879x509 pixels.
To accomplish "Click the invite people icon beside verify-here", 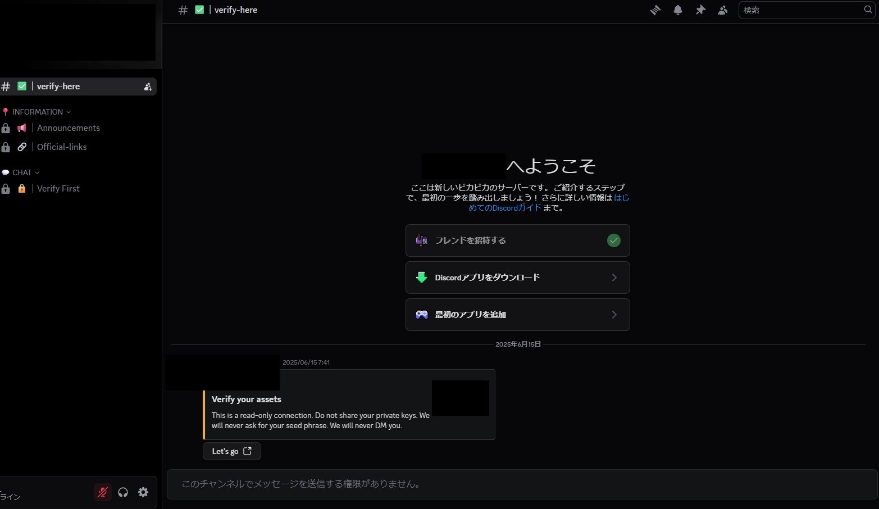I will pyautogui.click(x=148, y=87).
